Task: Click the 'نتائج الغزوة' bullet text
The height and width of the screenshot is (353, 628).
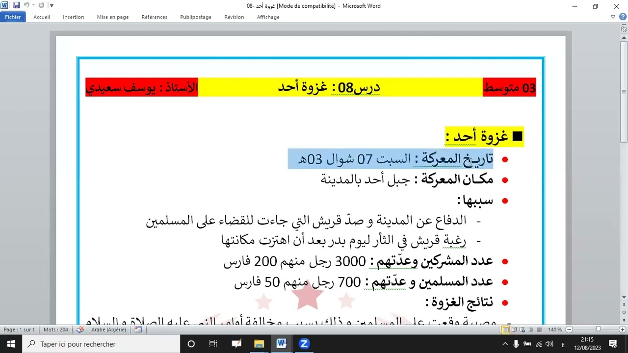Action: [459, 302]
